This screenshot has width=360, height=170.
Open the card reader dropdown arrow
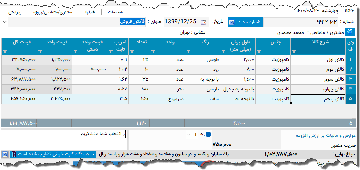(93, 154)
